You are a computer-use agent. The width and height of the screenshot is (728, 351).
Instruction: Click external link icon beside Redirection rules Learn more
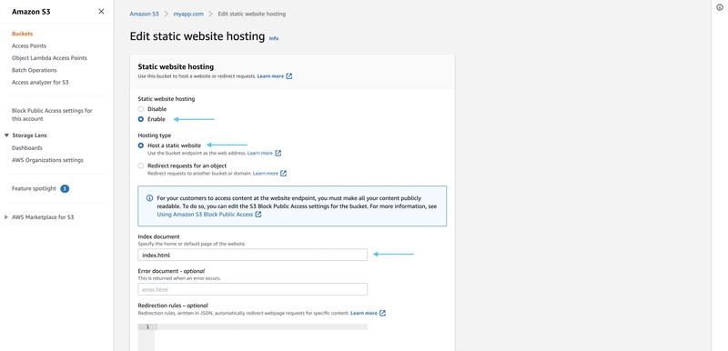(382, 313)
